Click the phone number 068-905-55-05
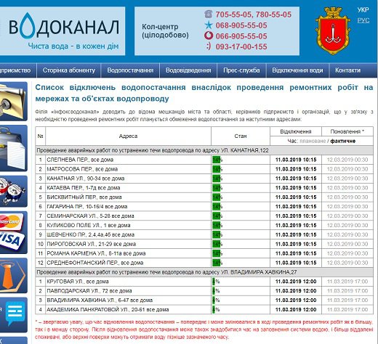The width and height of the screenshot is (378, 344). tap(241, 25)
